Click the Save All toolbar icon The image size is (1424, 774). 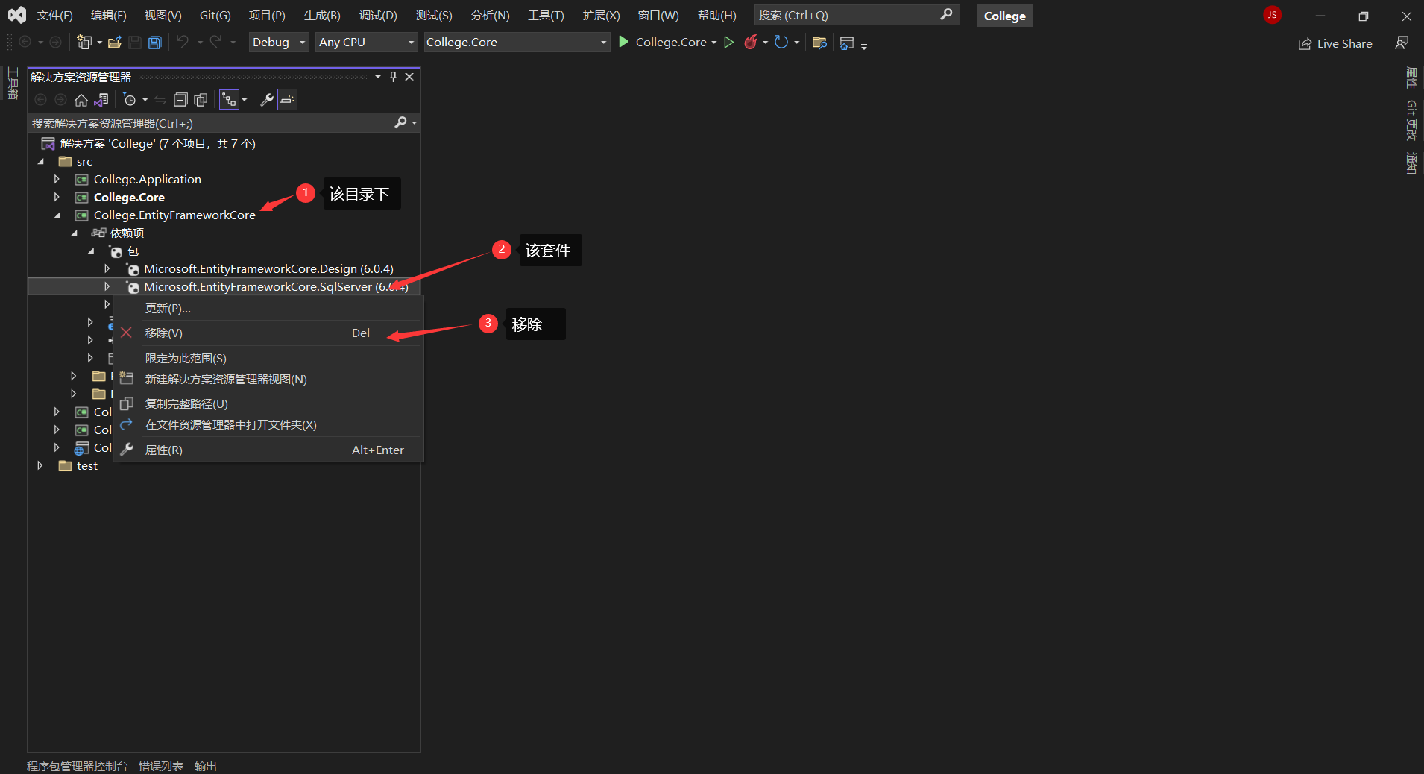[155, 43]
